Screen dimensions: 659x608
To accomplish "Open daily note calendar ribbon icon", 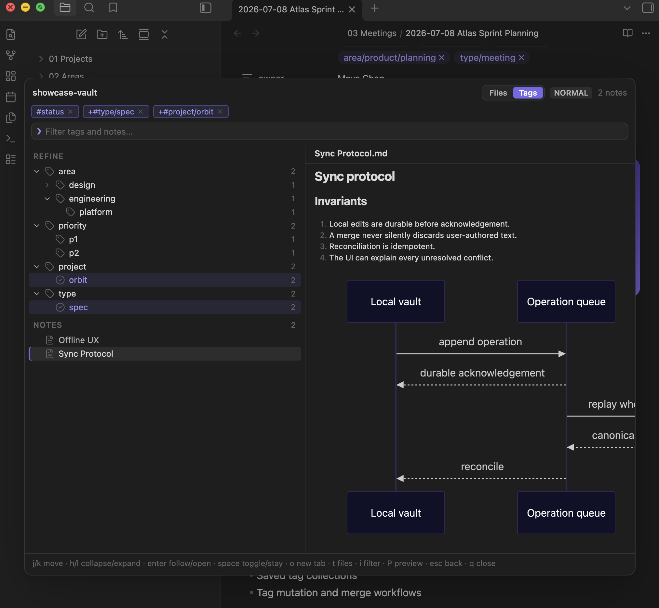I will [10, 97].
